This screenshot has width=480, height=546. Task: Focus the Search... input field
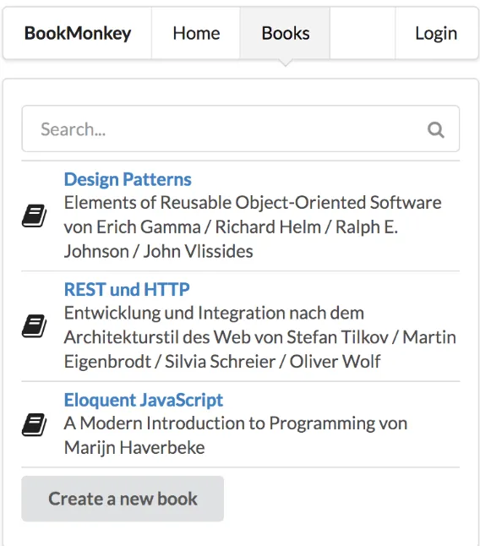click(x=241, y=128)
